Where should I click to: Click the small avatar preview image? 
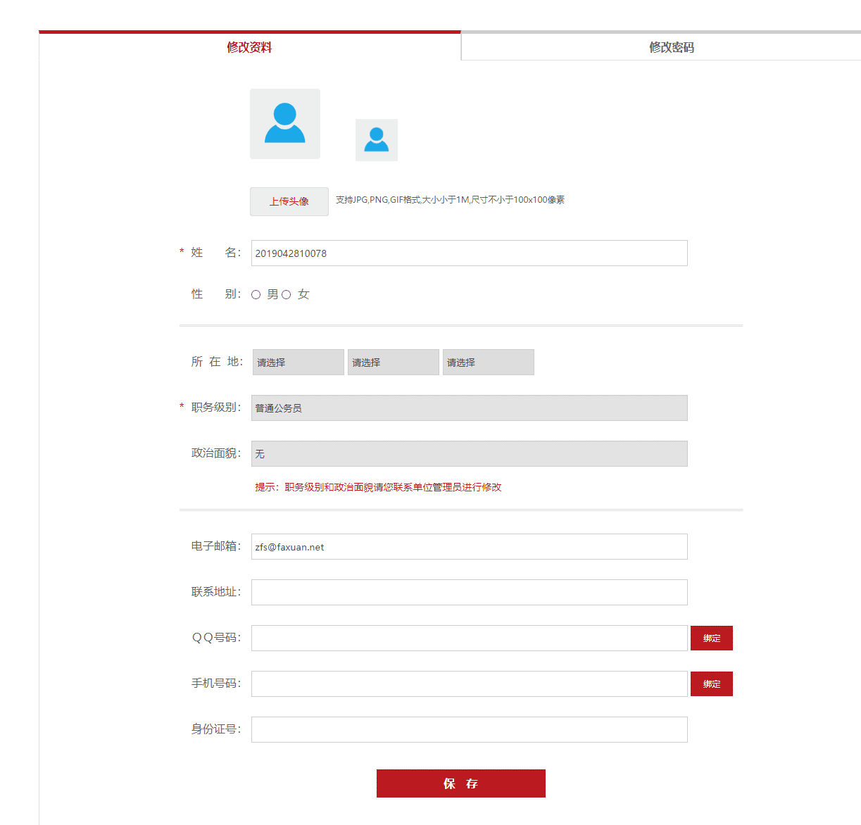377,140
